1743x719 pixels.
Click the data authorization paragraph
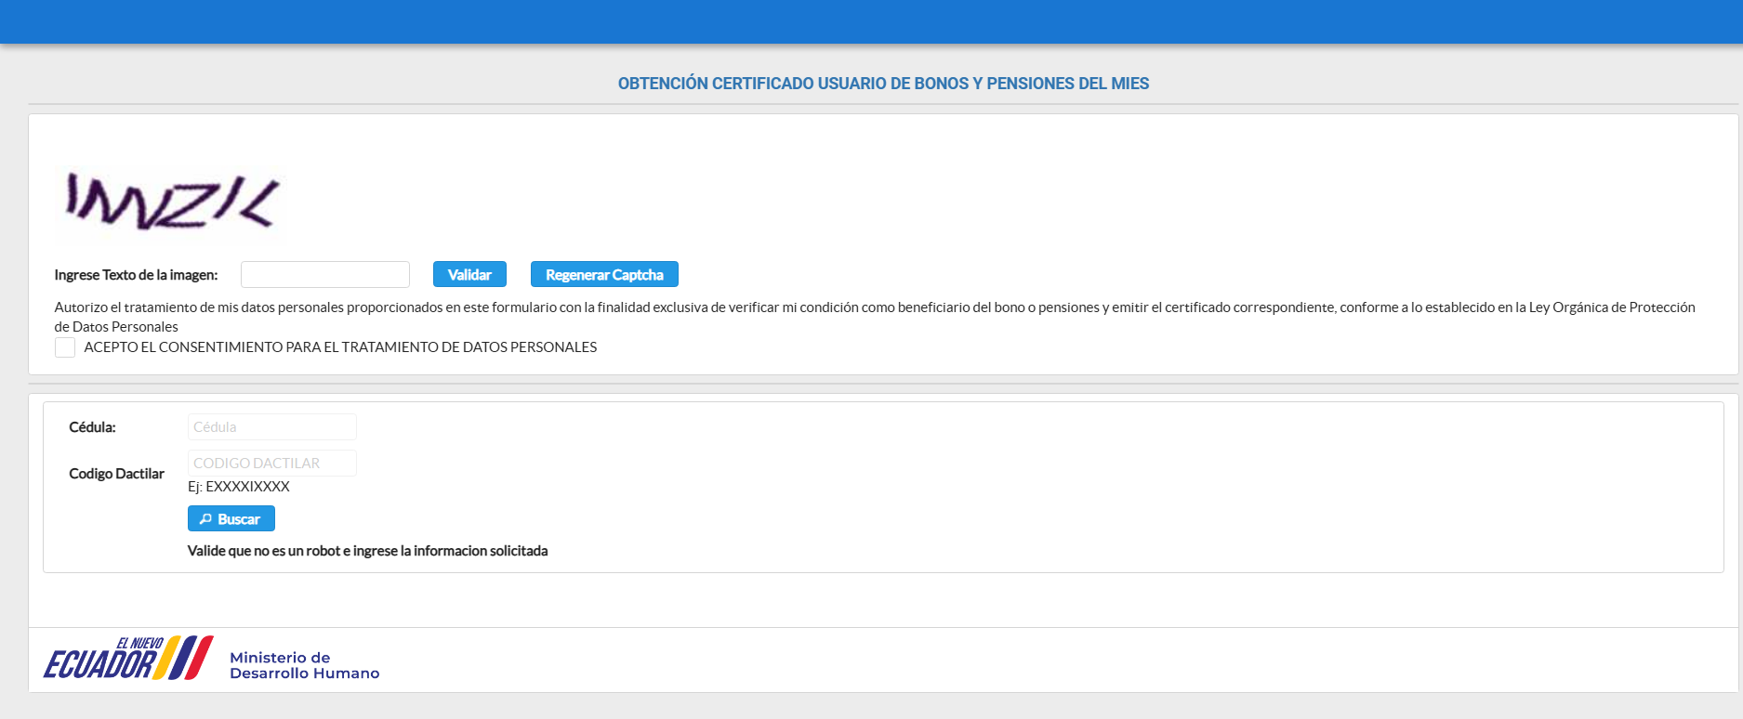coord(874,307)
